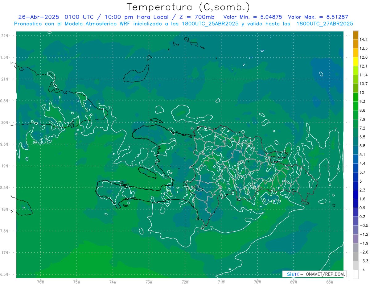This screenshot has width=370, height=286.
Task: Click the '75W' longitude axis label
Action: 77,282
